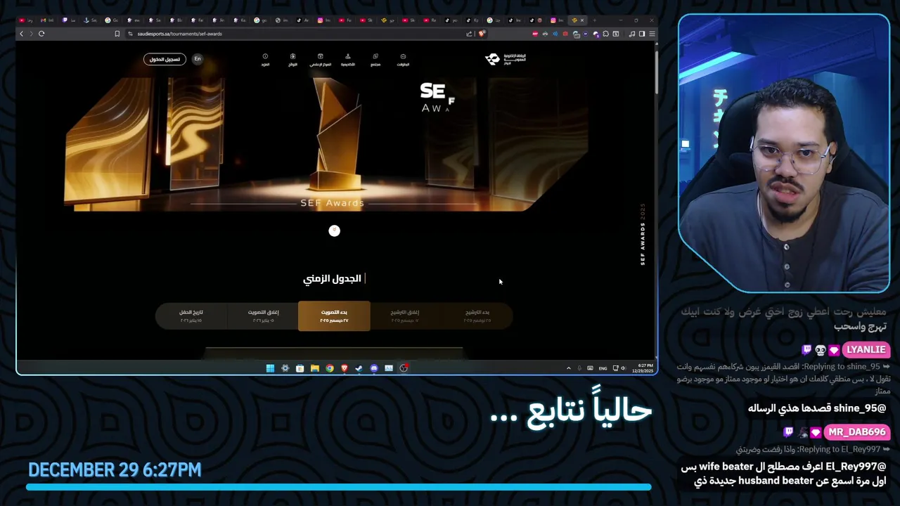Image resolution: width=900 pixels, height=506 pixels.
Task: Open Discord from the taskbar
Action: pyautogui.click(x=374, y=368)
